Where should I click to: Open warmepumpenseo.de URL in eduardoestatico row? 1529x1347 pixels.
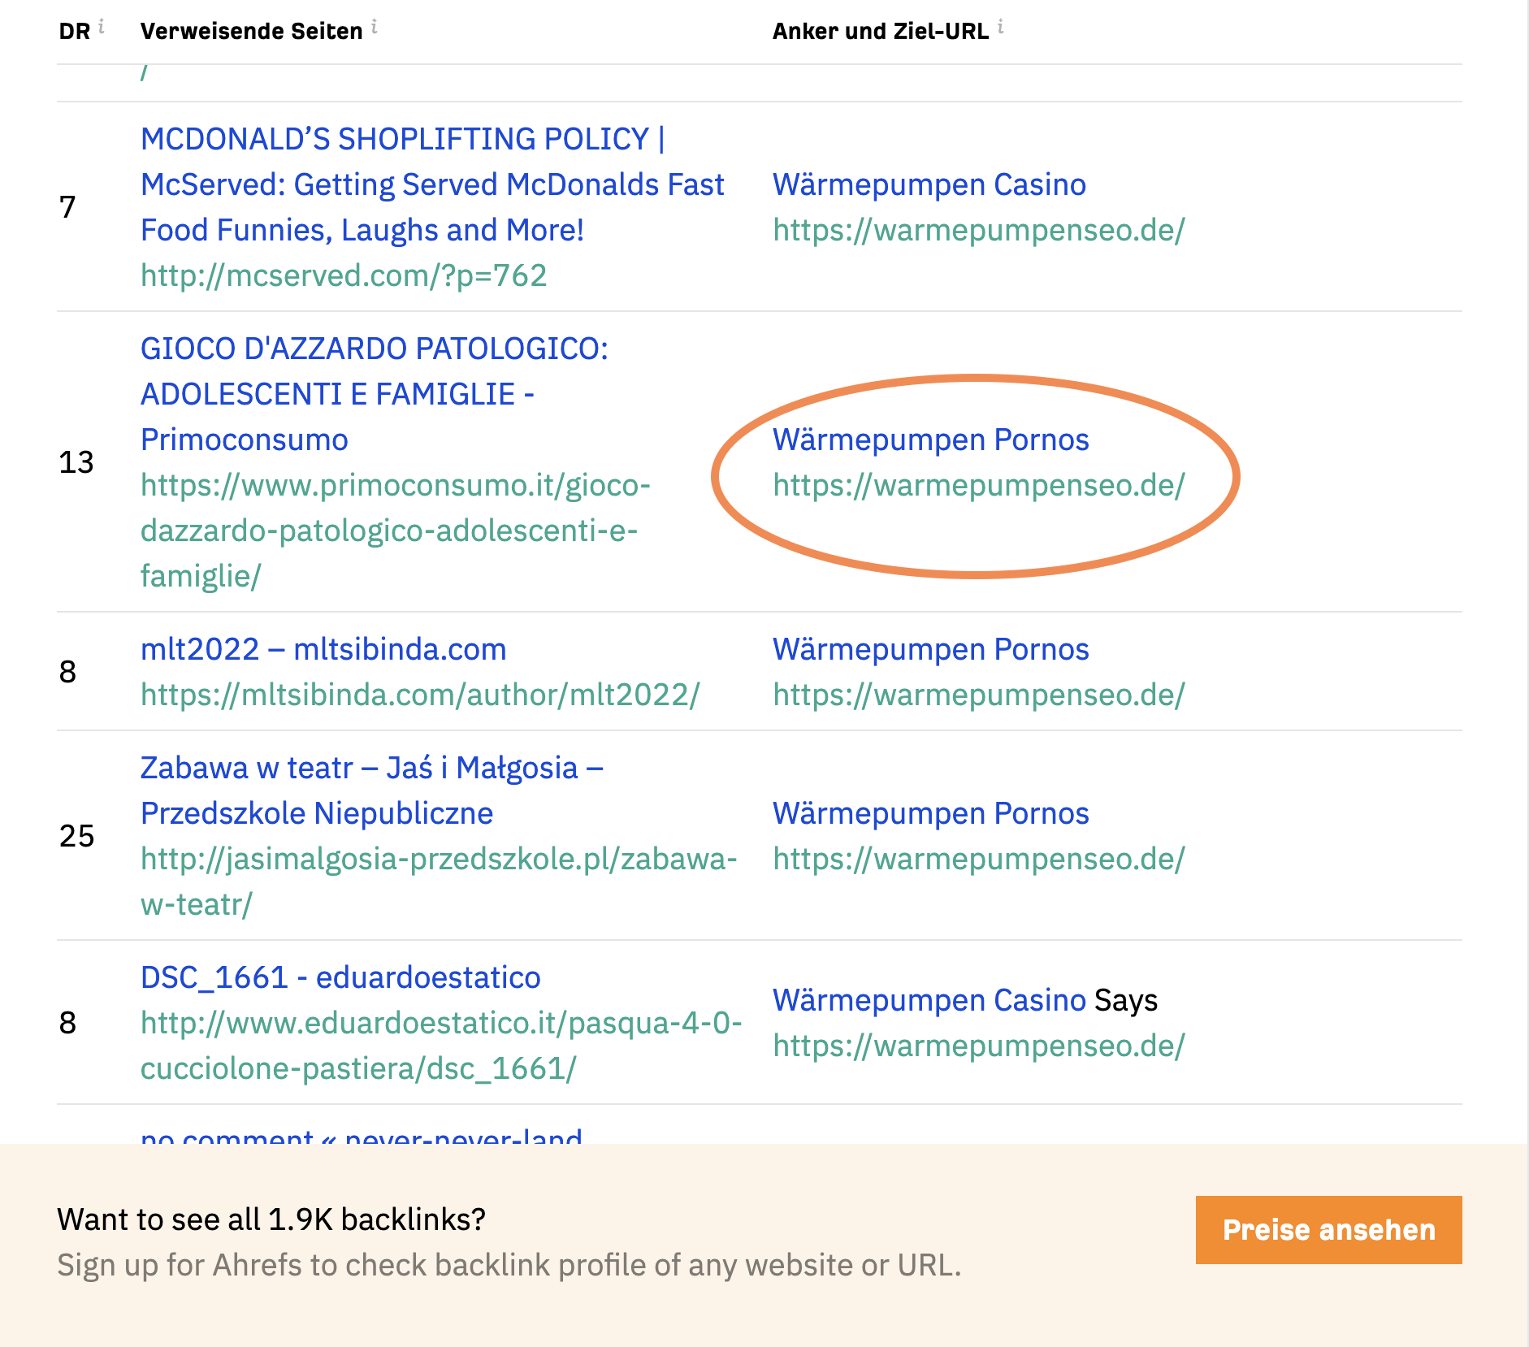(979, 1046)
